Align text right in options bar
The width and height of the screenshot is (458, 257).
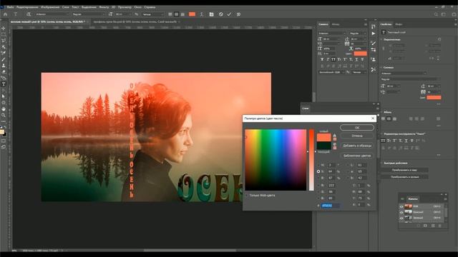click(x=182, y=14)
